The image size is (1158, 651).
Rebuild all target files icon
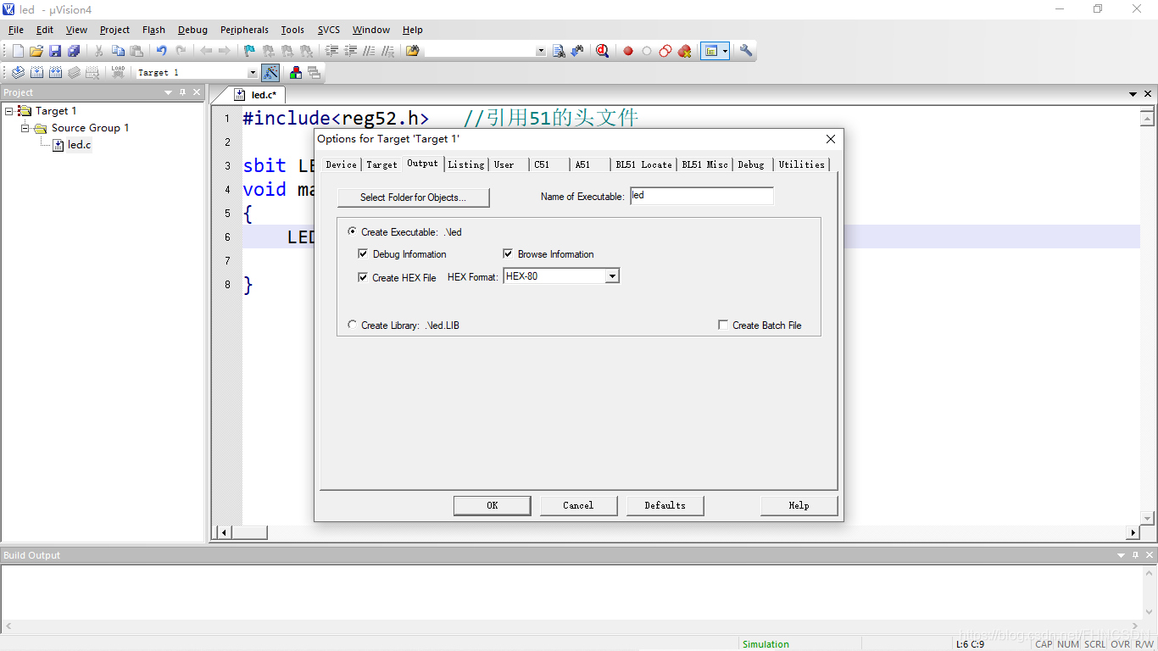point(55,73)
